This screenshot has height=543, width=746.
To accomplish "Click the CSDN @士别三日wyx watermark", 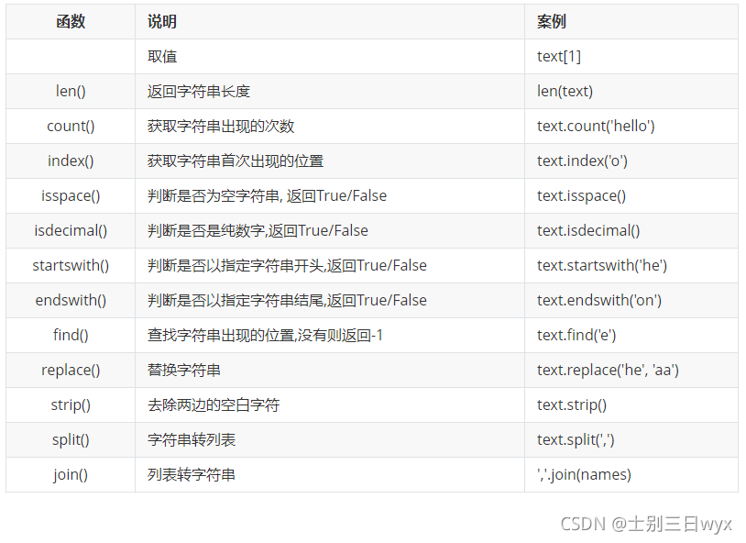I will [645, 524].
